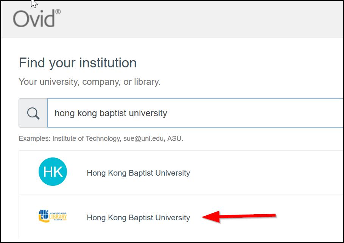Click the Your university, company, or library subtitle
Screen dimensions: 344x243
click(x=90, y=81)
